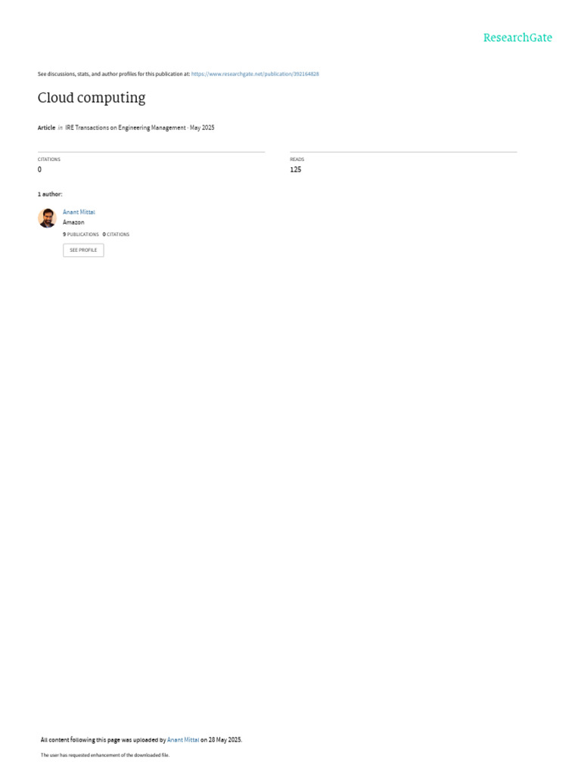Click the 1 author heading
The width and height of the screenshot is (581, 774).
point(50,194)
